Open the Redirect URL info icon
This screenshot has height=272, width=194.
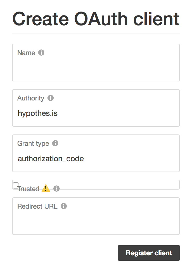(64, 206)
